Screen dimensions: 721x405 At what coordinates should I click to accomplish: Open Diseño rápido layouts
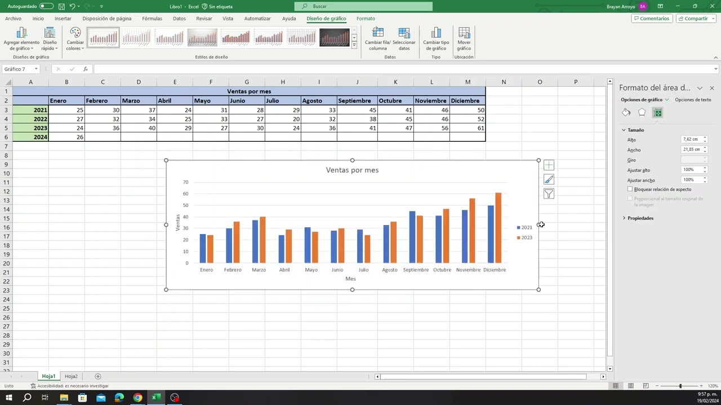[50, 39]
